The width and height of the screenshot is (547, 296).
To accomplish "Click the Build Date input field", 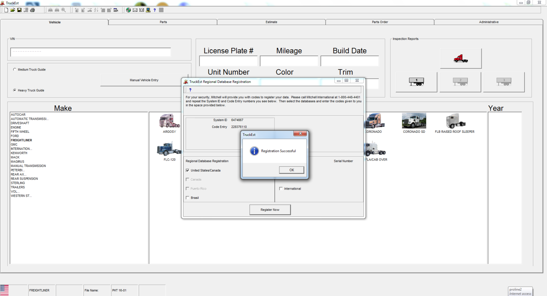I will pos(349,61).
